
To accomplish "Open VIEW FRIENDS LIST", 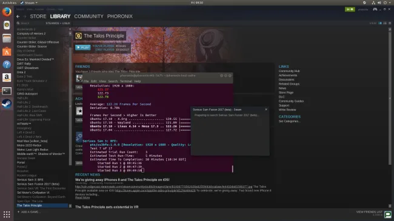I will coord(369,212).
